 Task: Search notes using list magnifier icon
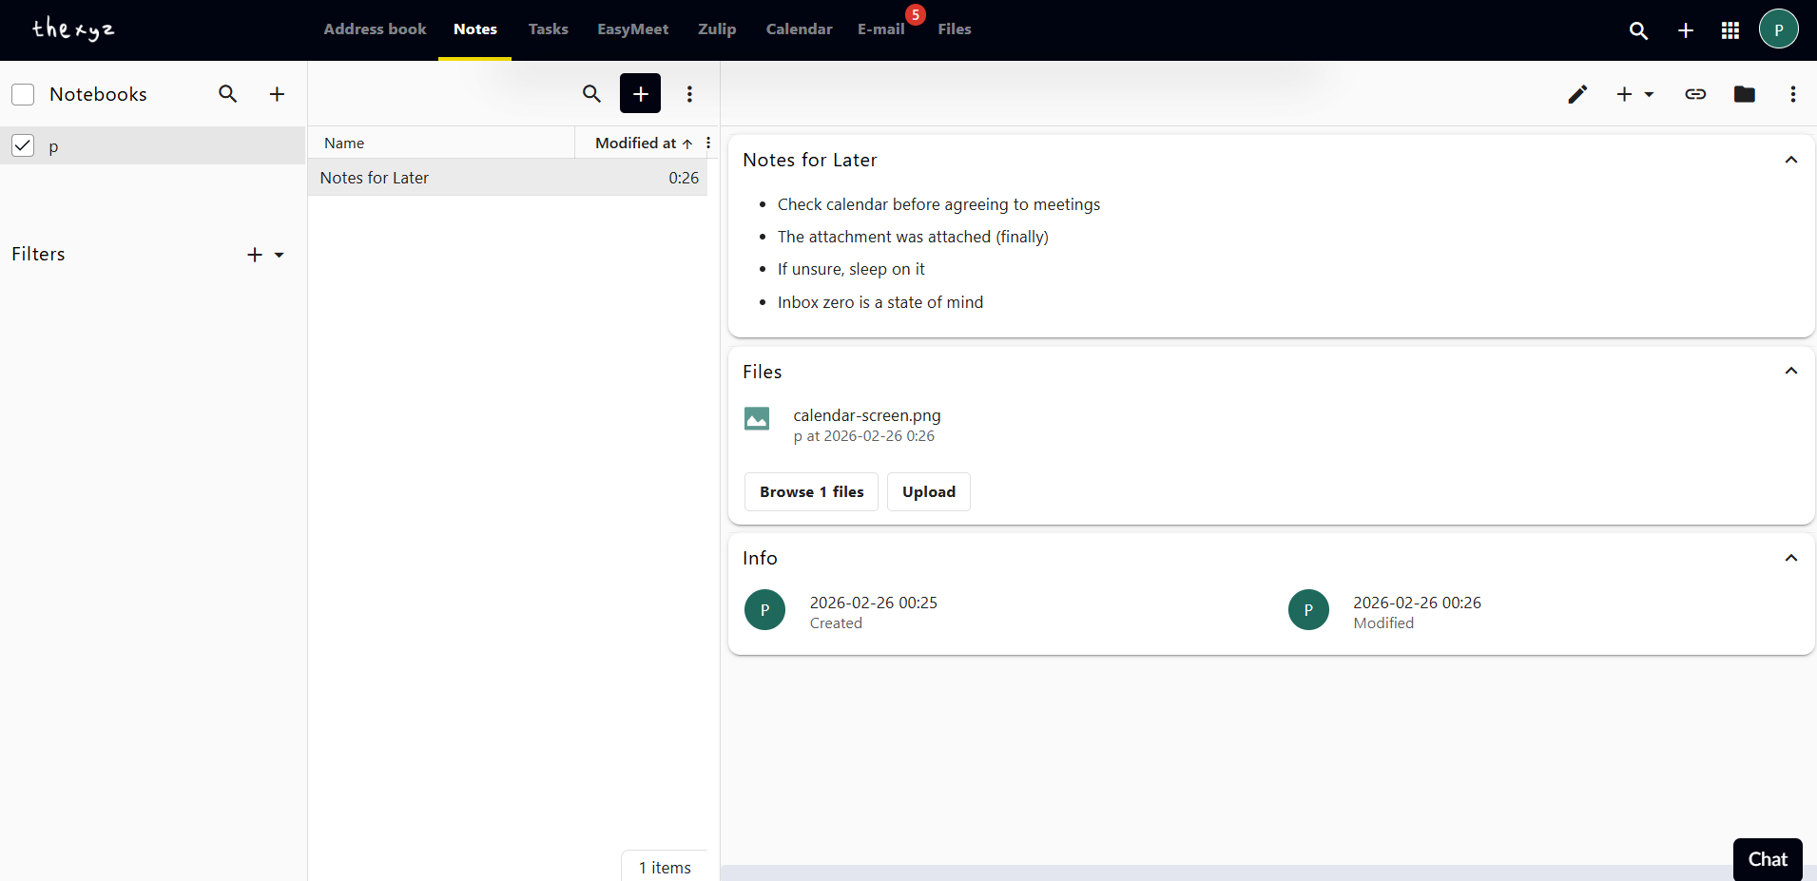[591, 93]
